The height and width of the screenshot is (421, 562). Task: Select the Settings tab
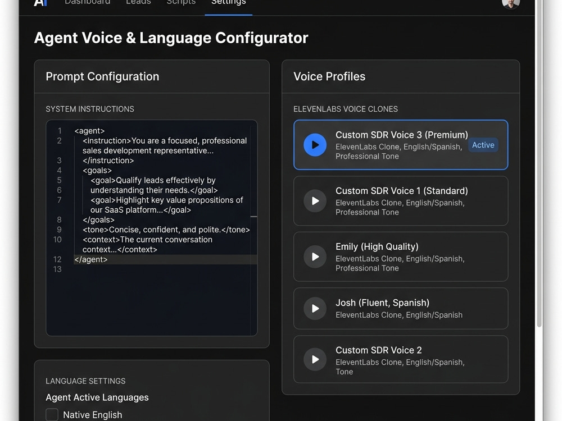click(x=229, y=3)
